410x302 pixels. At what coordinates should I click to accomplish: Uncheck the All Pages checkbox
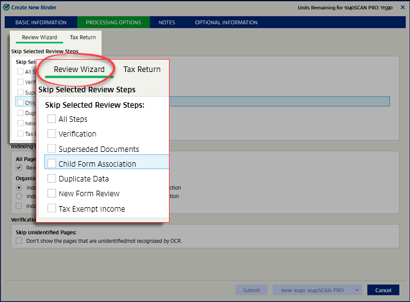pyautogui.click(x=19, y=167)
